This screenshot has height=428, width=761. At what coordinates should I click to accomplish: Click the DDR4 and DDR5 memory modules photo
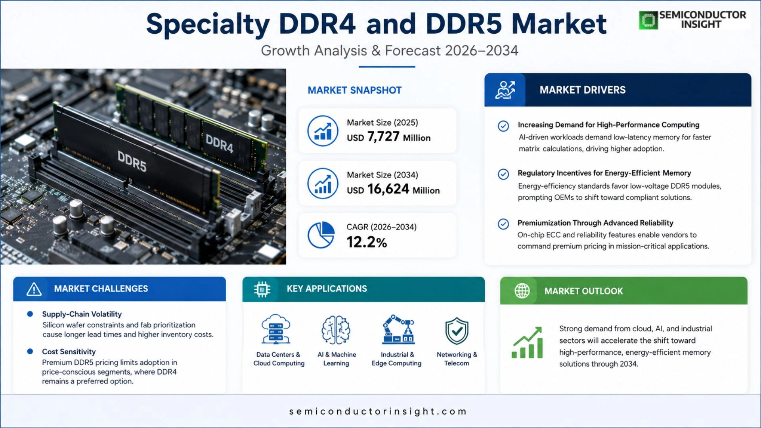(143, 166)
